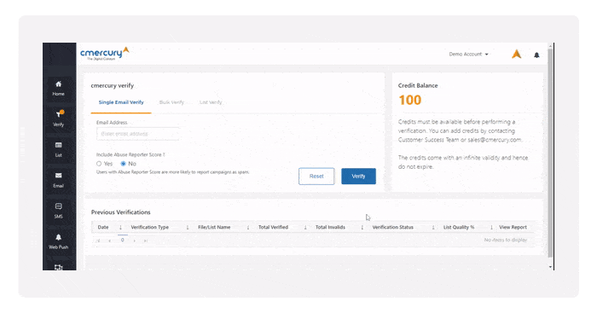Open the Web Push sidebar section
Viewport: 597px width, 313px height.
(x=58, y=241)
